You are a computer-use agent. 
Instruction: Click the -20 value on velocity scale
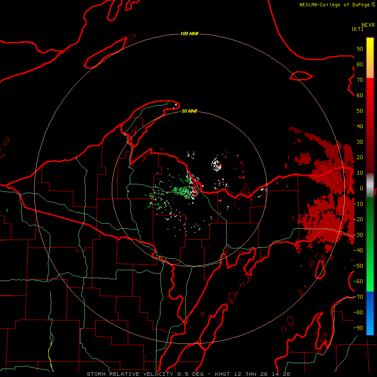pos(358,219)
